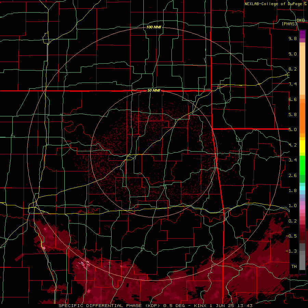
Task: Select the 100 NMI range ring label
Action: click(x=154, y=27)
